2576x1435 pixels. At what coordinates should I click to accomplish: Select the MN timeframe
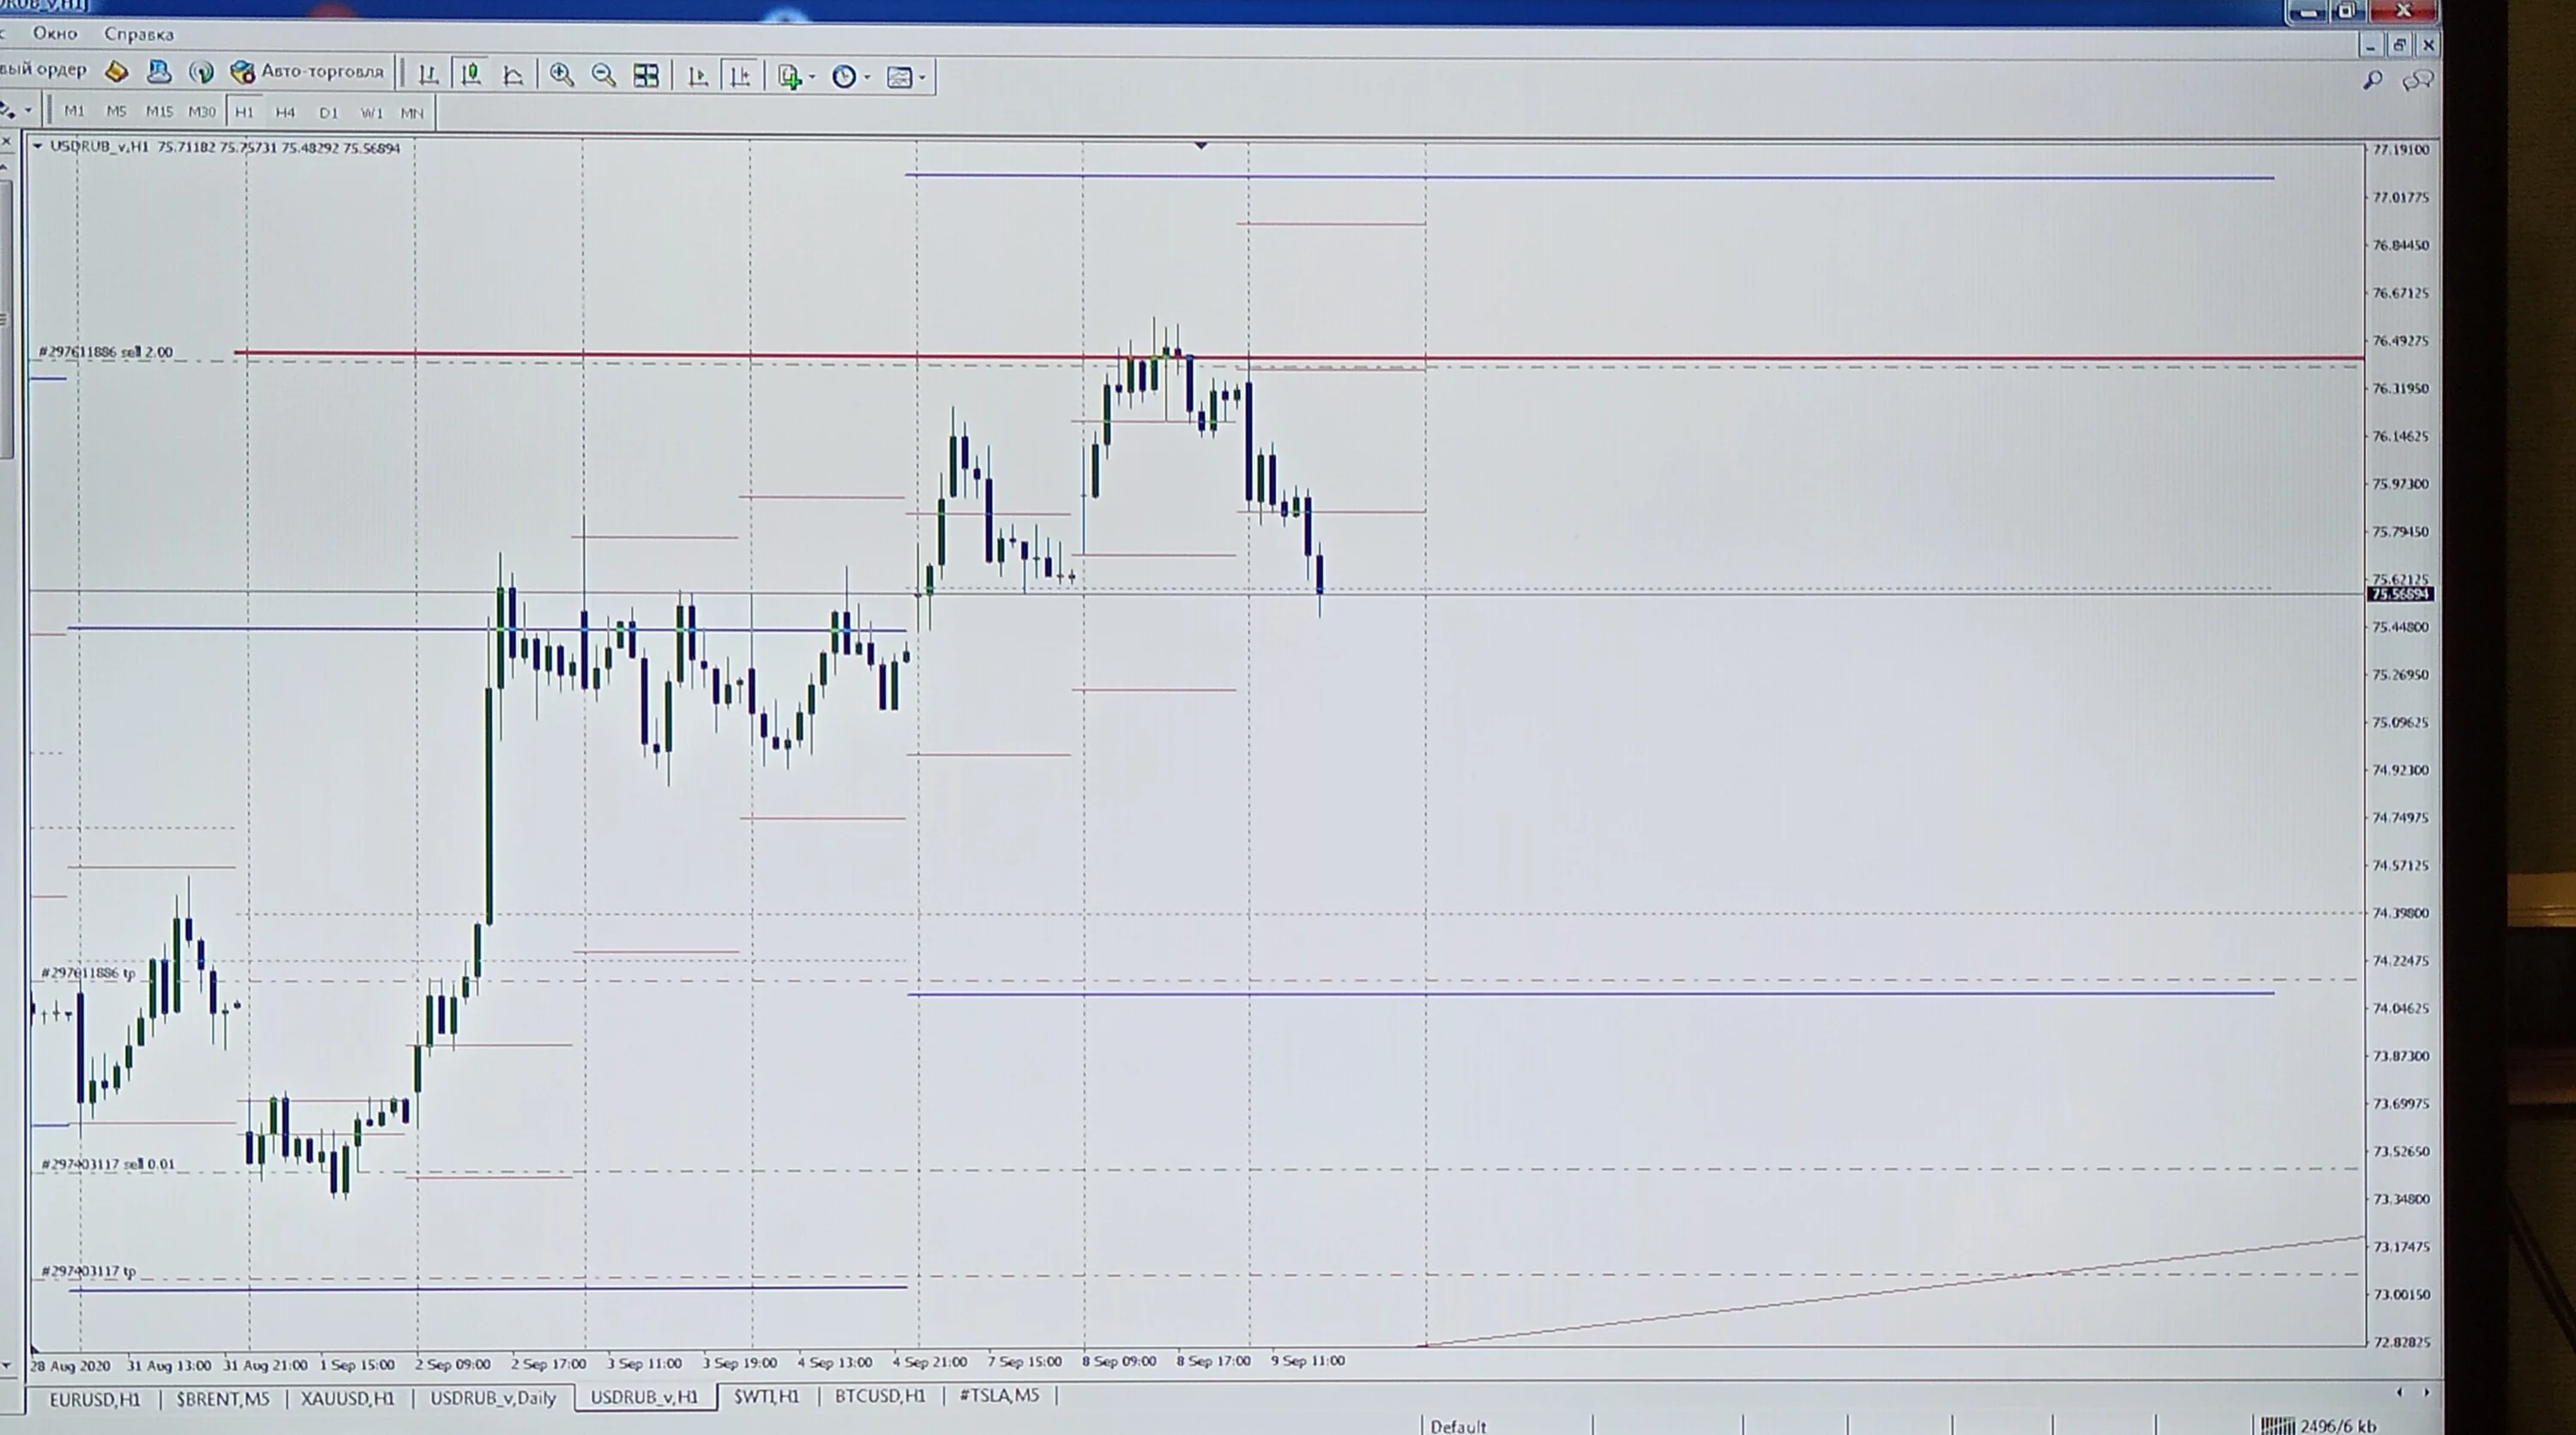coord(412,113)
